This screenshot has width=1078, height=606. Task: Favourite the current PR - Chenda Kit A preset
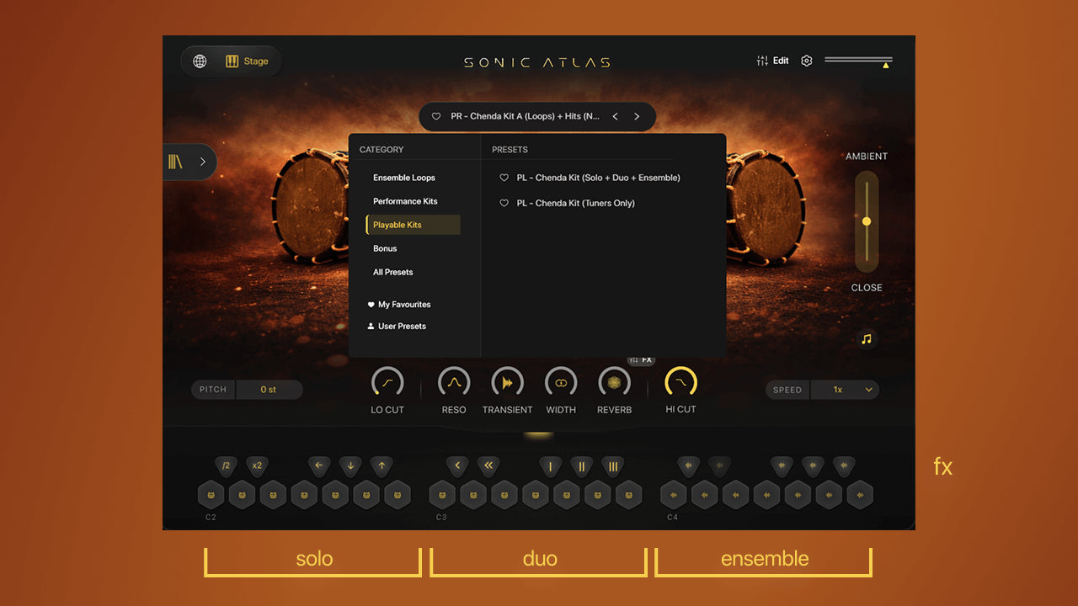point(436,116)
